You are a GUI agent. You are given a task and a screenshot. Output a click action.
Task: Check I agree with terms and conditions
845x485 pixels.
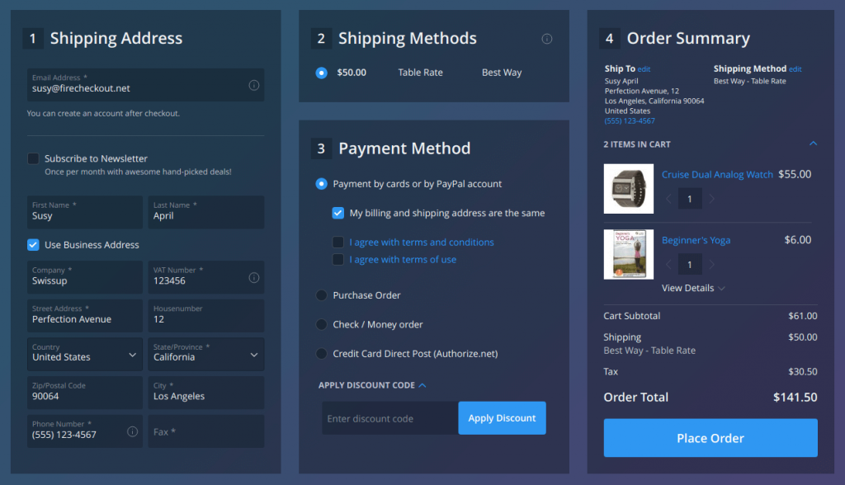[338, 242]
